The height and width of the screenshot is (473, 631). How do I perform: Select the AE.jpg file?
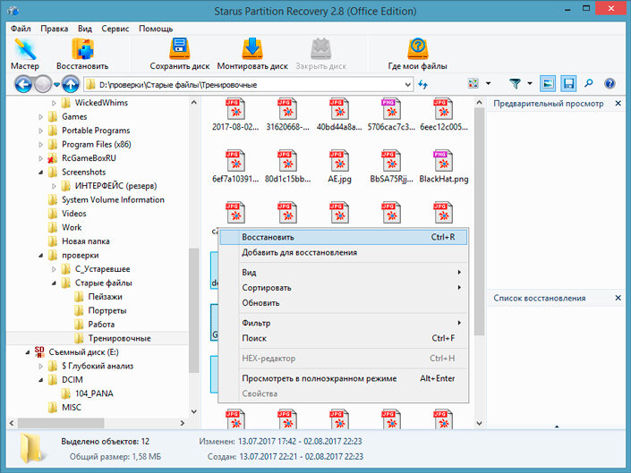click(339, 167)
